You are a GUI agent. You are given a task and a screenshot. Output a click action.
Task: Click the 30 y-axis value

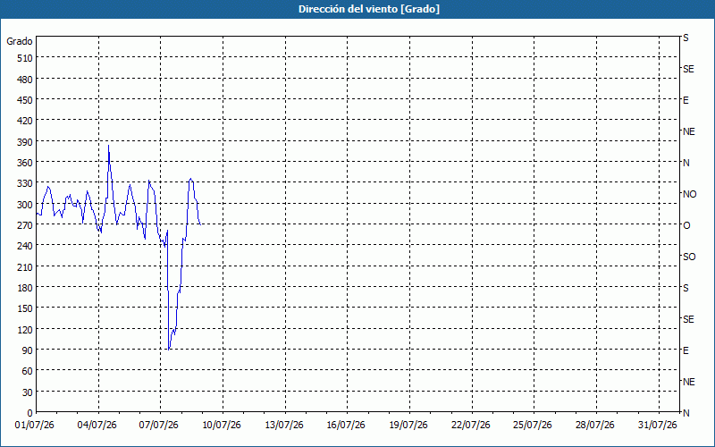click(x=28, y=392)
